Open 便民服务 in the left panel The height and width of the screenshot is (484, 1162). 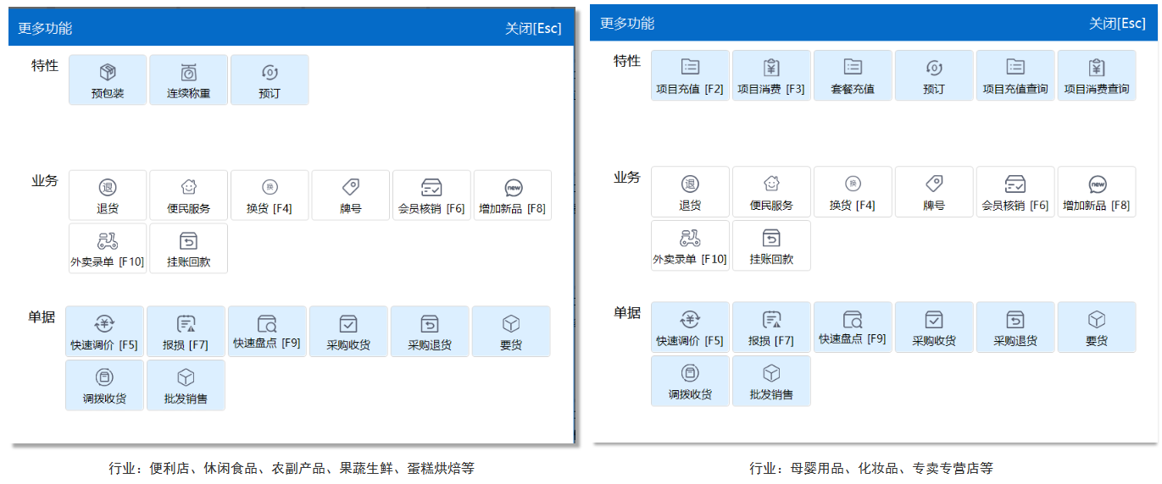point(188,195)
